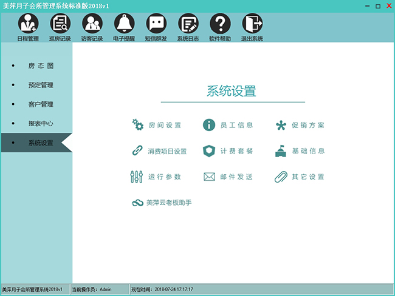Switch to 报表中心 sidebar item
The width and height of the screenshot is (395, 296).
tap(41, 124)
